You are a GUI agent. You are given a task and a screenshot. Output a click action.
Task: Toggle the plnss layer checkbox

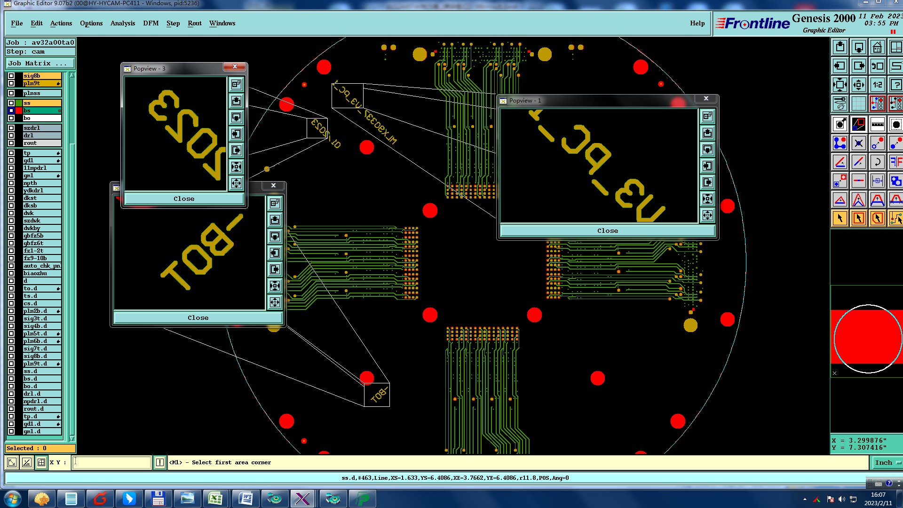11,93
